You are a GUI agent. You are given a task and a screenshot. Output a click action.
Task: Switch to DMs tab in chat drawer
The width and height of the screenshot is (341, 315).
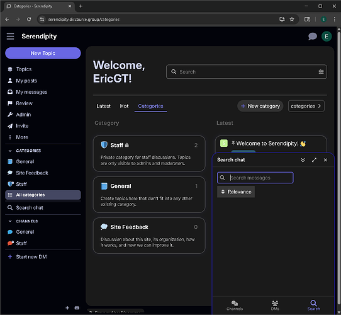pyautogui.click(x=275, y=305)
